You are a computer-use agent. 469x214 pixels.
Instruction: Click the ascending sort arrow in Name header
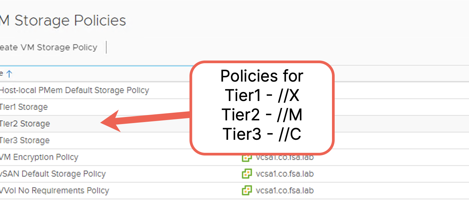coord(9,74)
